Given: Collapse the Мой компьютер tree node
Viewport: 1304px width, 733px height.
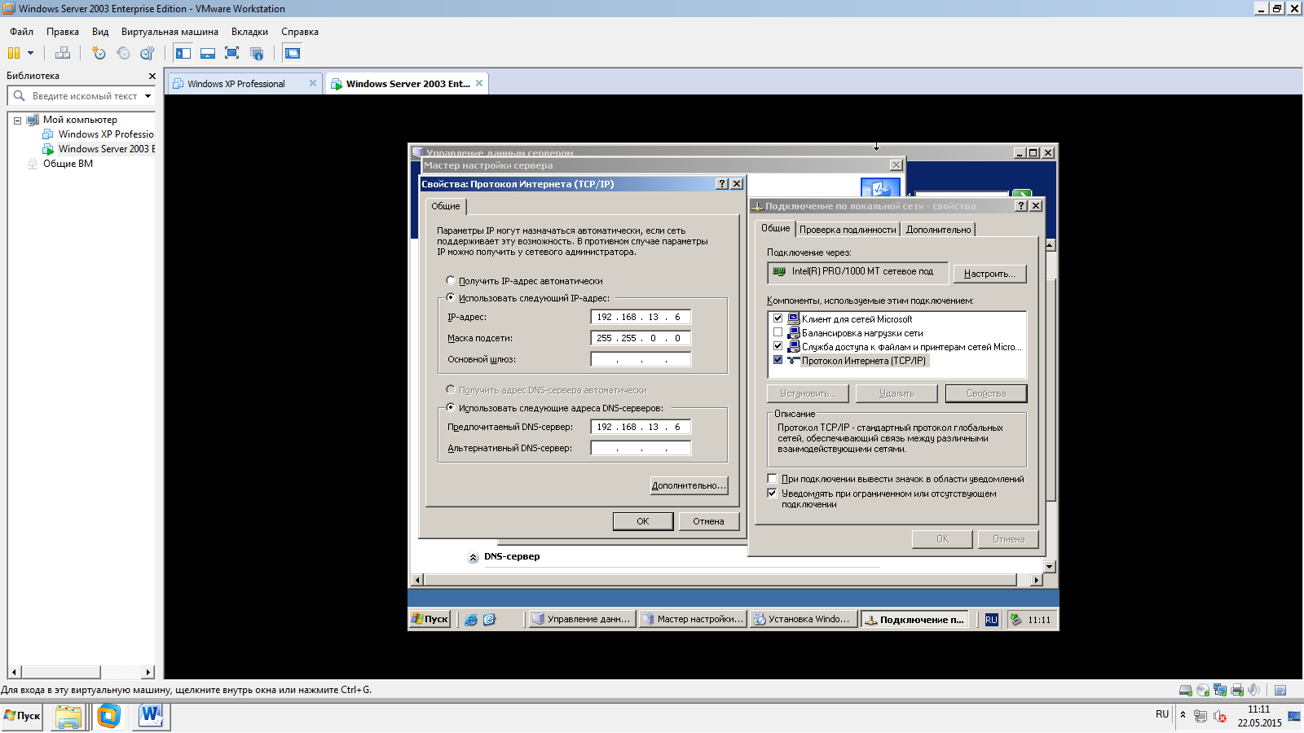Looking at the screenshot, I should point(17,121).
